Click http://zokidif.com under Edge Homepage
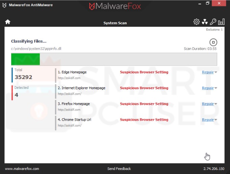The image size is (230, 174). coord(69,78)
